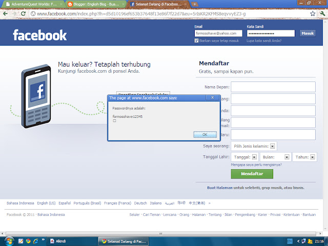Click the taskbar clock 21:16
The width and height of the screenshot is (328, 246).
pos(319,241)
